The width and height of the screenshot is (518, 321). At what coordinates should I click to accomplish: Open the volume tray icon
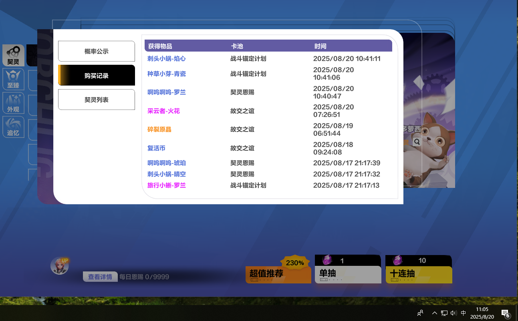click(454, 313)
